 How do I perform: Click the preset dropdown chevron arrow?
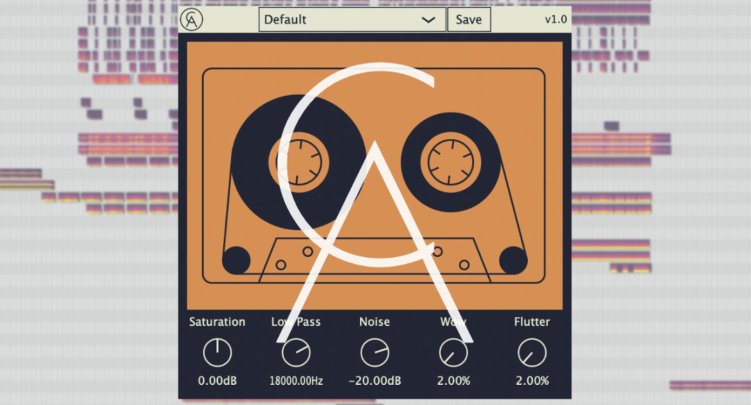click(x=429, y=20)
